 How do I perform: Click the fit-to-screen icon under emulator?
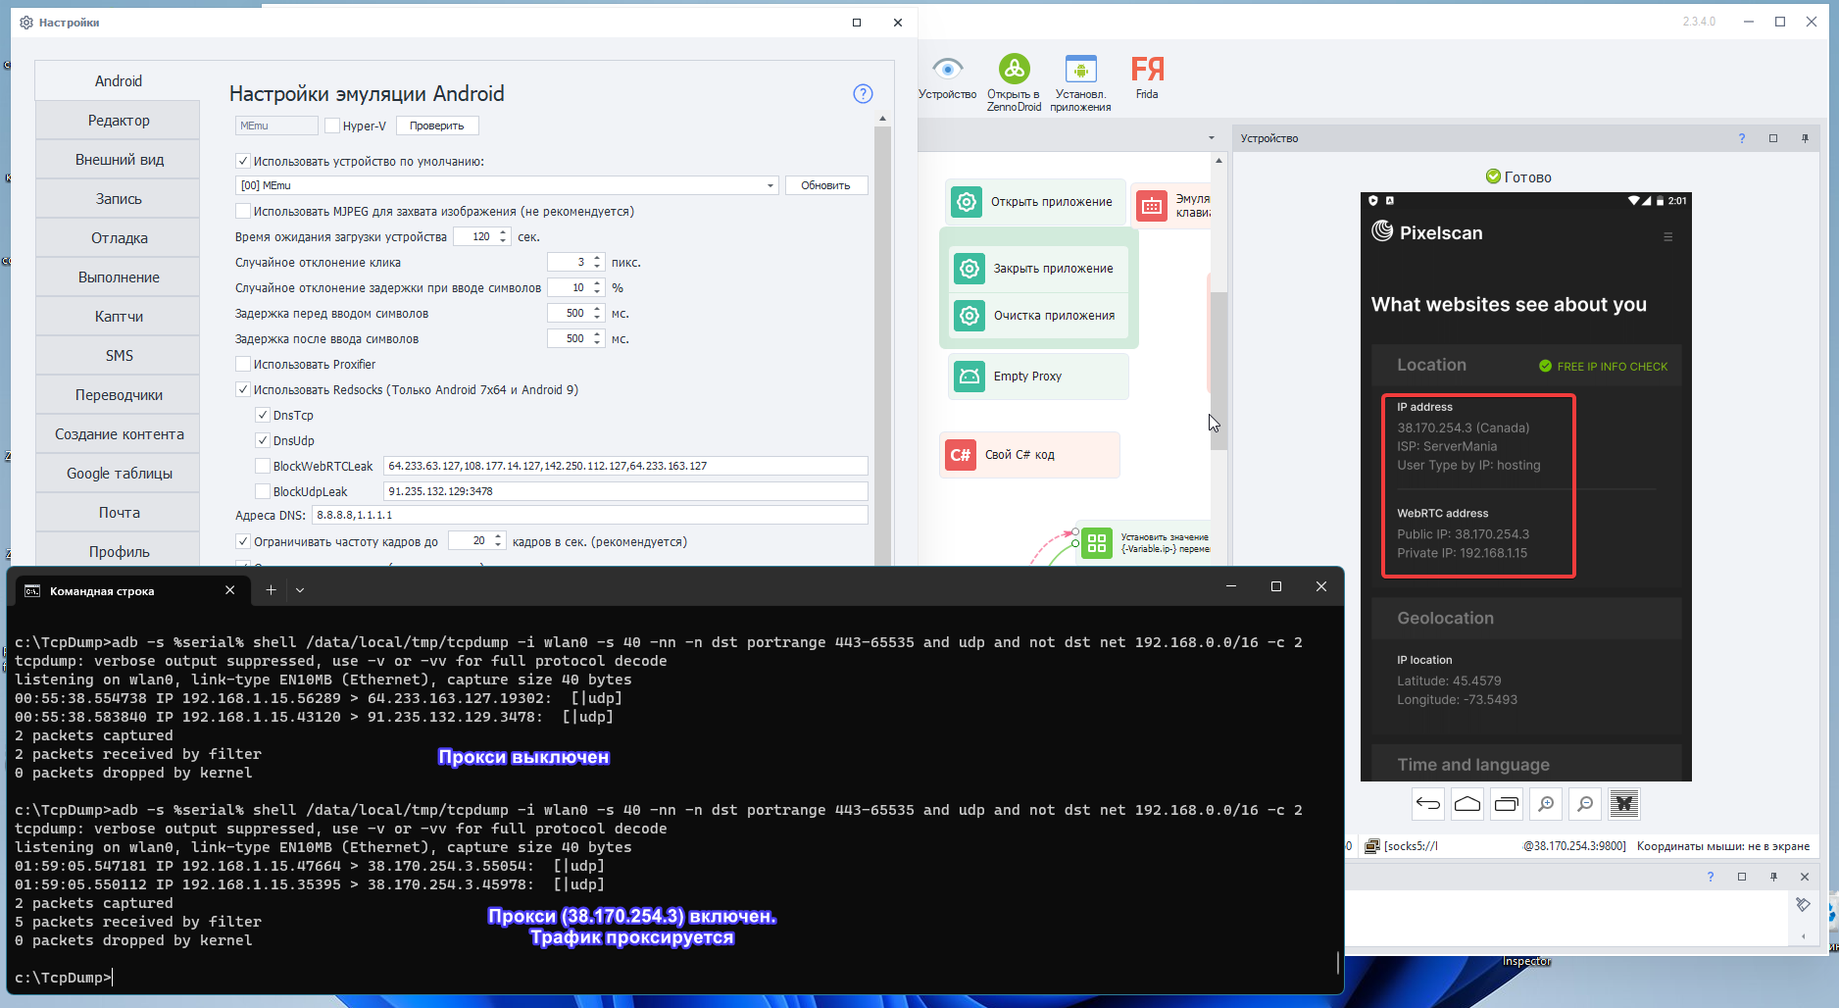pyautogui.click(x=1624, y=804)
